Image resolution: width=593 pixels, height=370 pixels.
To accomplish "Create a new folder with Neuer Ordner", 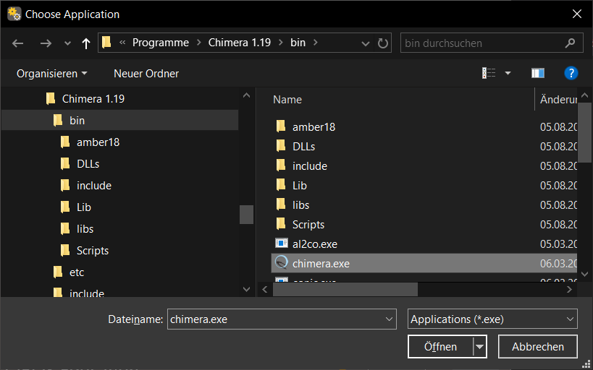I will tap(146, 73).
